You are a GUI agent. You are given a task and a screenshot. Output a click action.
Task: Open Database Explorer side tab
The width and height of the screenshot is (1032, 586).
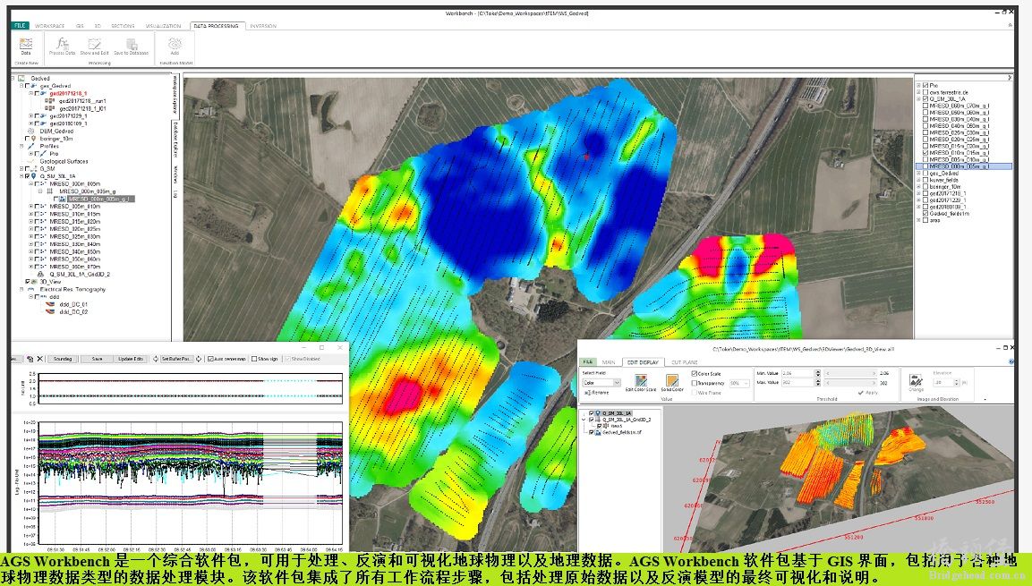(175, 139)
